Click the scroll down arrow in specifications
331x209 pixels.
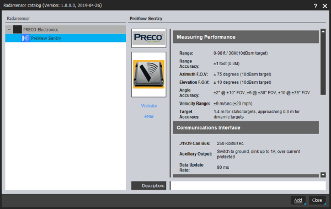(323, 175)
